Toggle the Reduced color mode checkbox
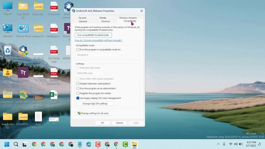Viewport: 265px width, 149px height. (x=78, y=68)
